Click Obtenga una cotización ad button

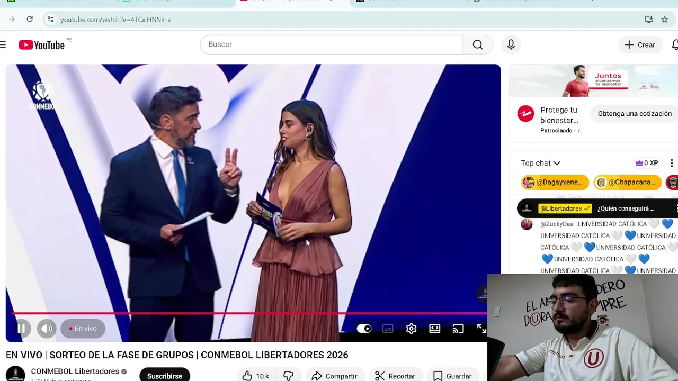pyautogui.click(x=635, y=114)
